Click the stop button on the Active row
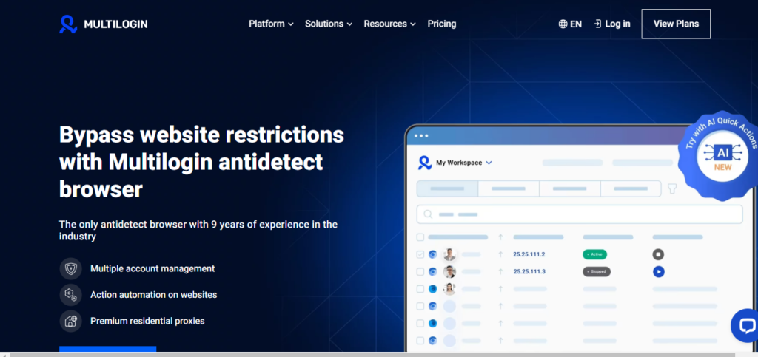758x357 pixels. tap(658, 254)
